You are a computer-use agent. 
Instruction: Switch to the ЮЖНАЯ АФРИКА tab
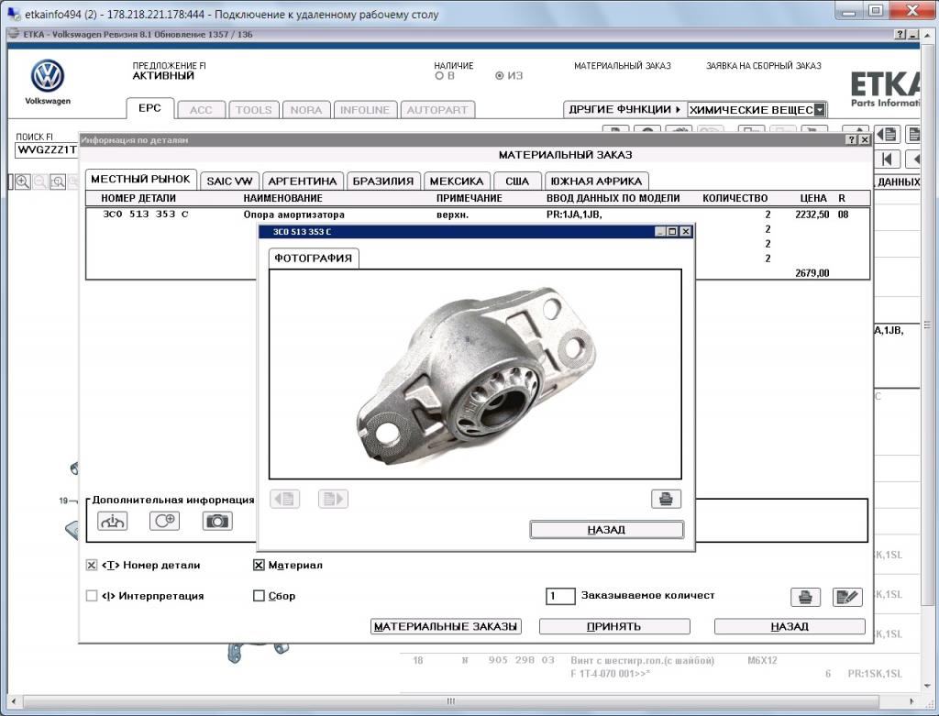[596, 181]
